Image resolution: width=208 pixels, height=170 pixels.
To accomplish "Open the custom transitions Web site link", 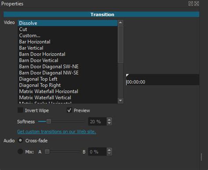I will (x=57, y=131).
